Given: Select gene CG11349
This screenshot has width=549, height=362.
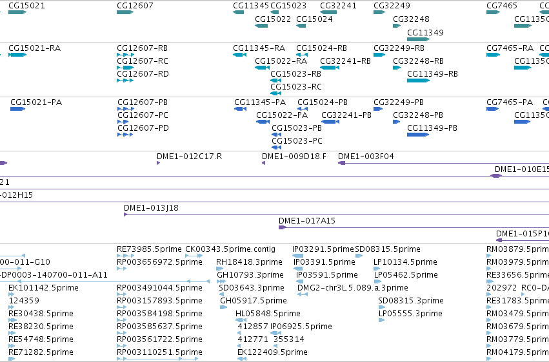Looking at the screenshot, I should [418, 39].
